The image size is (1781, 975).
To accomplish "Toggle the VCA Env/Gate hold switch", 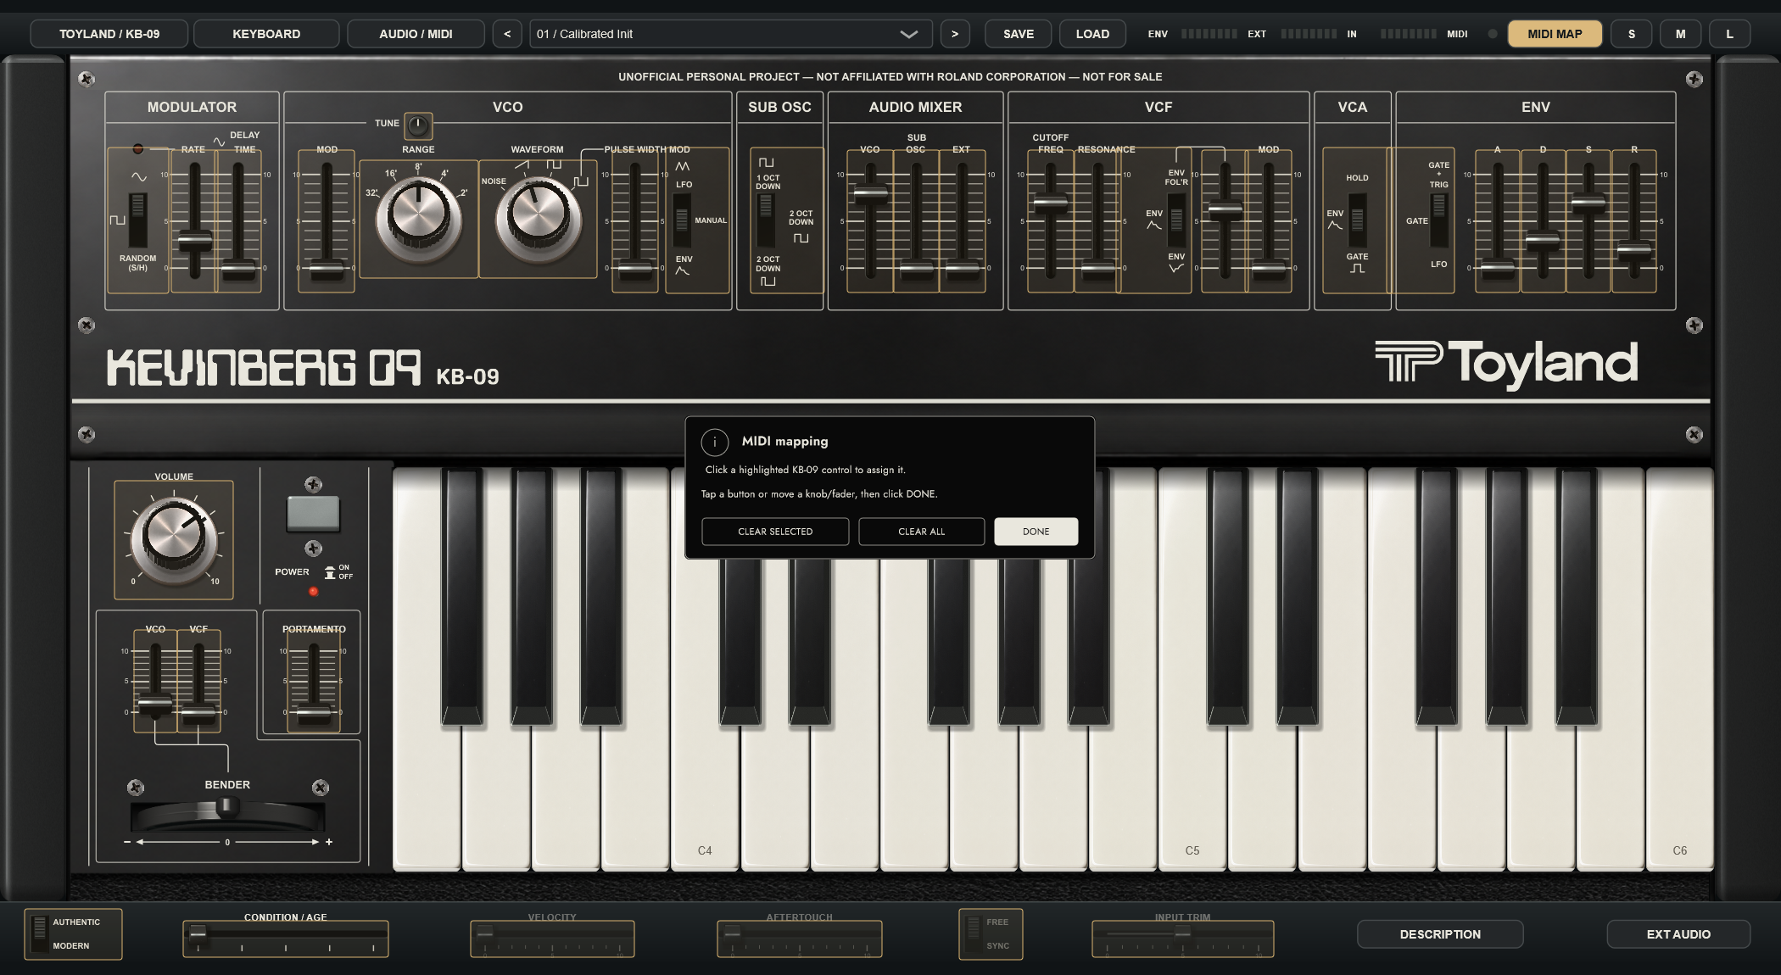I will click(1357, 220).
